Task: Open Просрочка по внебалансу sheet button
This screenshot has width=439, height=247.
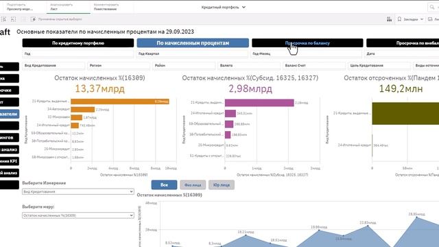Action: tap(403, 43)
